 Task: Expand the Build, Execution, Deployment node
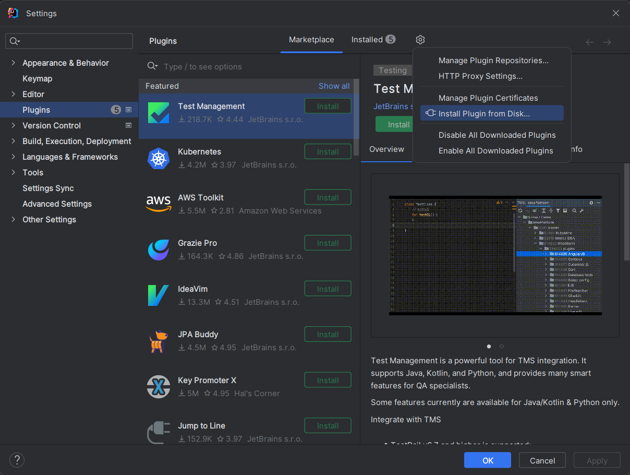[13, 141]
